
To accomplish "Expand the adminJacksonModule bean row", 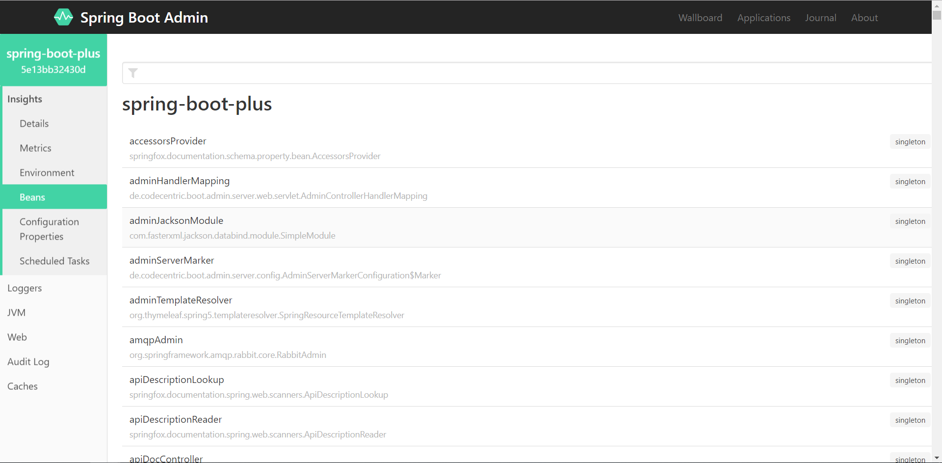I will pos(526,228).
